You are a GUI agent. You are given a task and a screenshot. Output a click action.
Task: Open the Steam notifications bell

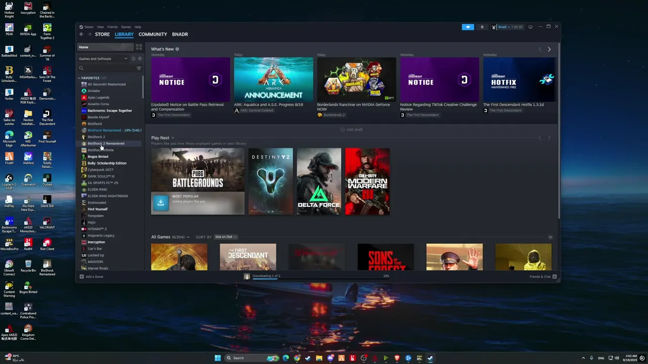point(482,27)
